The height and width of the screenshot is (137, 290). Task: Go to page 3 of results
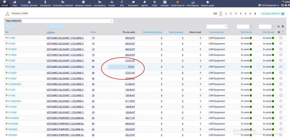tap(236, 14)
